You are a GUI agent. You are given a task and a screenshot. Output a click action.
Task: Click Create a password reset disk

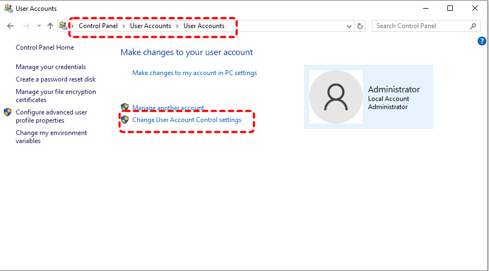(x=56, y=79)
